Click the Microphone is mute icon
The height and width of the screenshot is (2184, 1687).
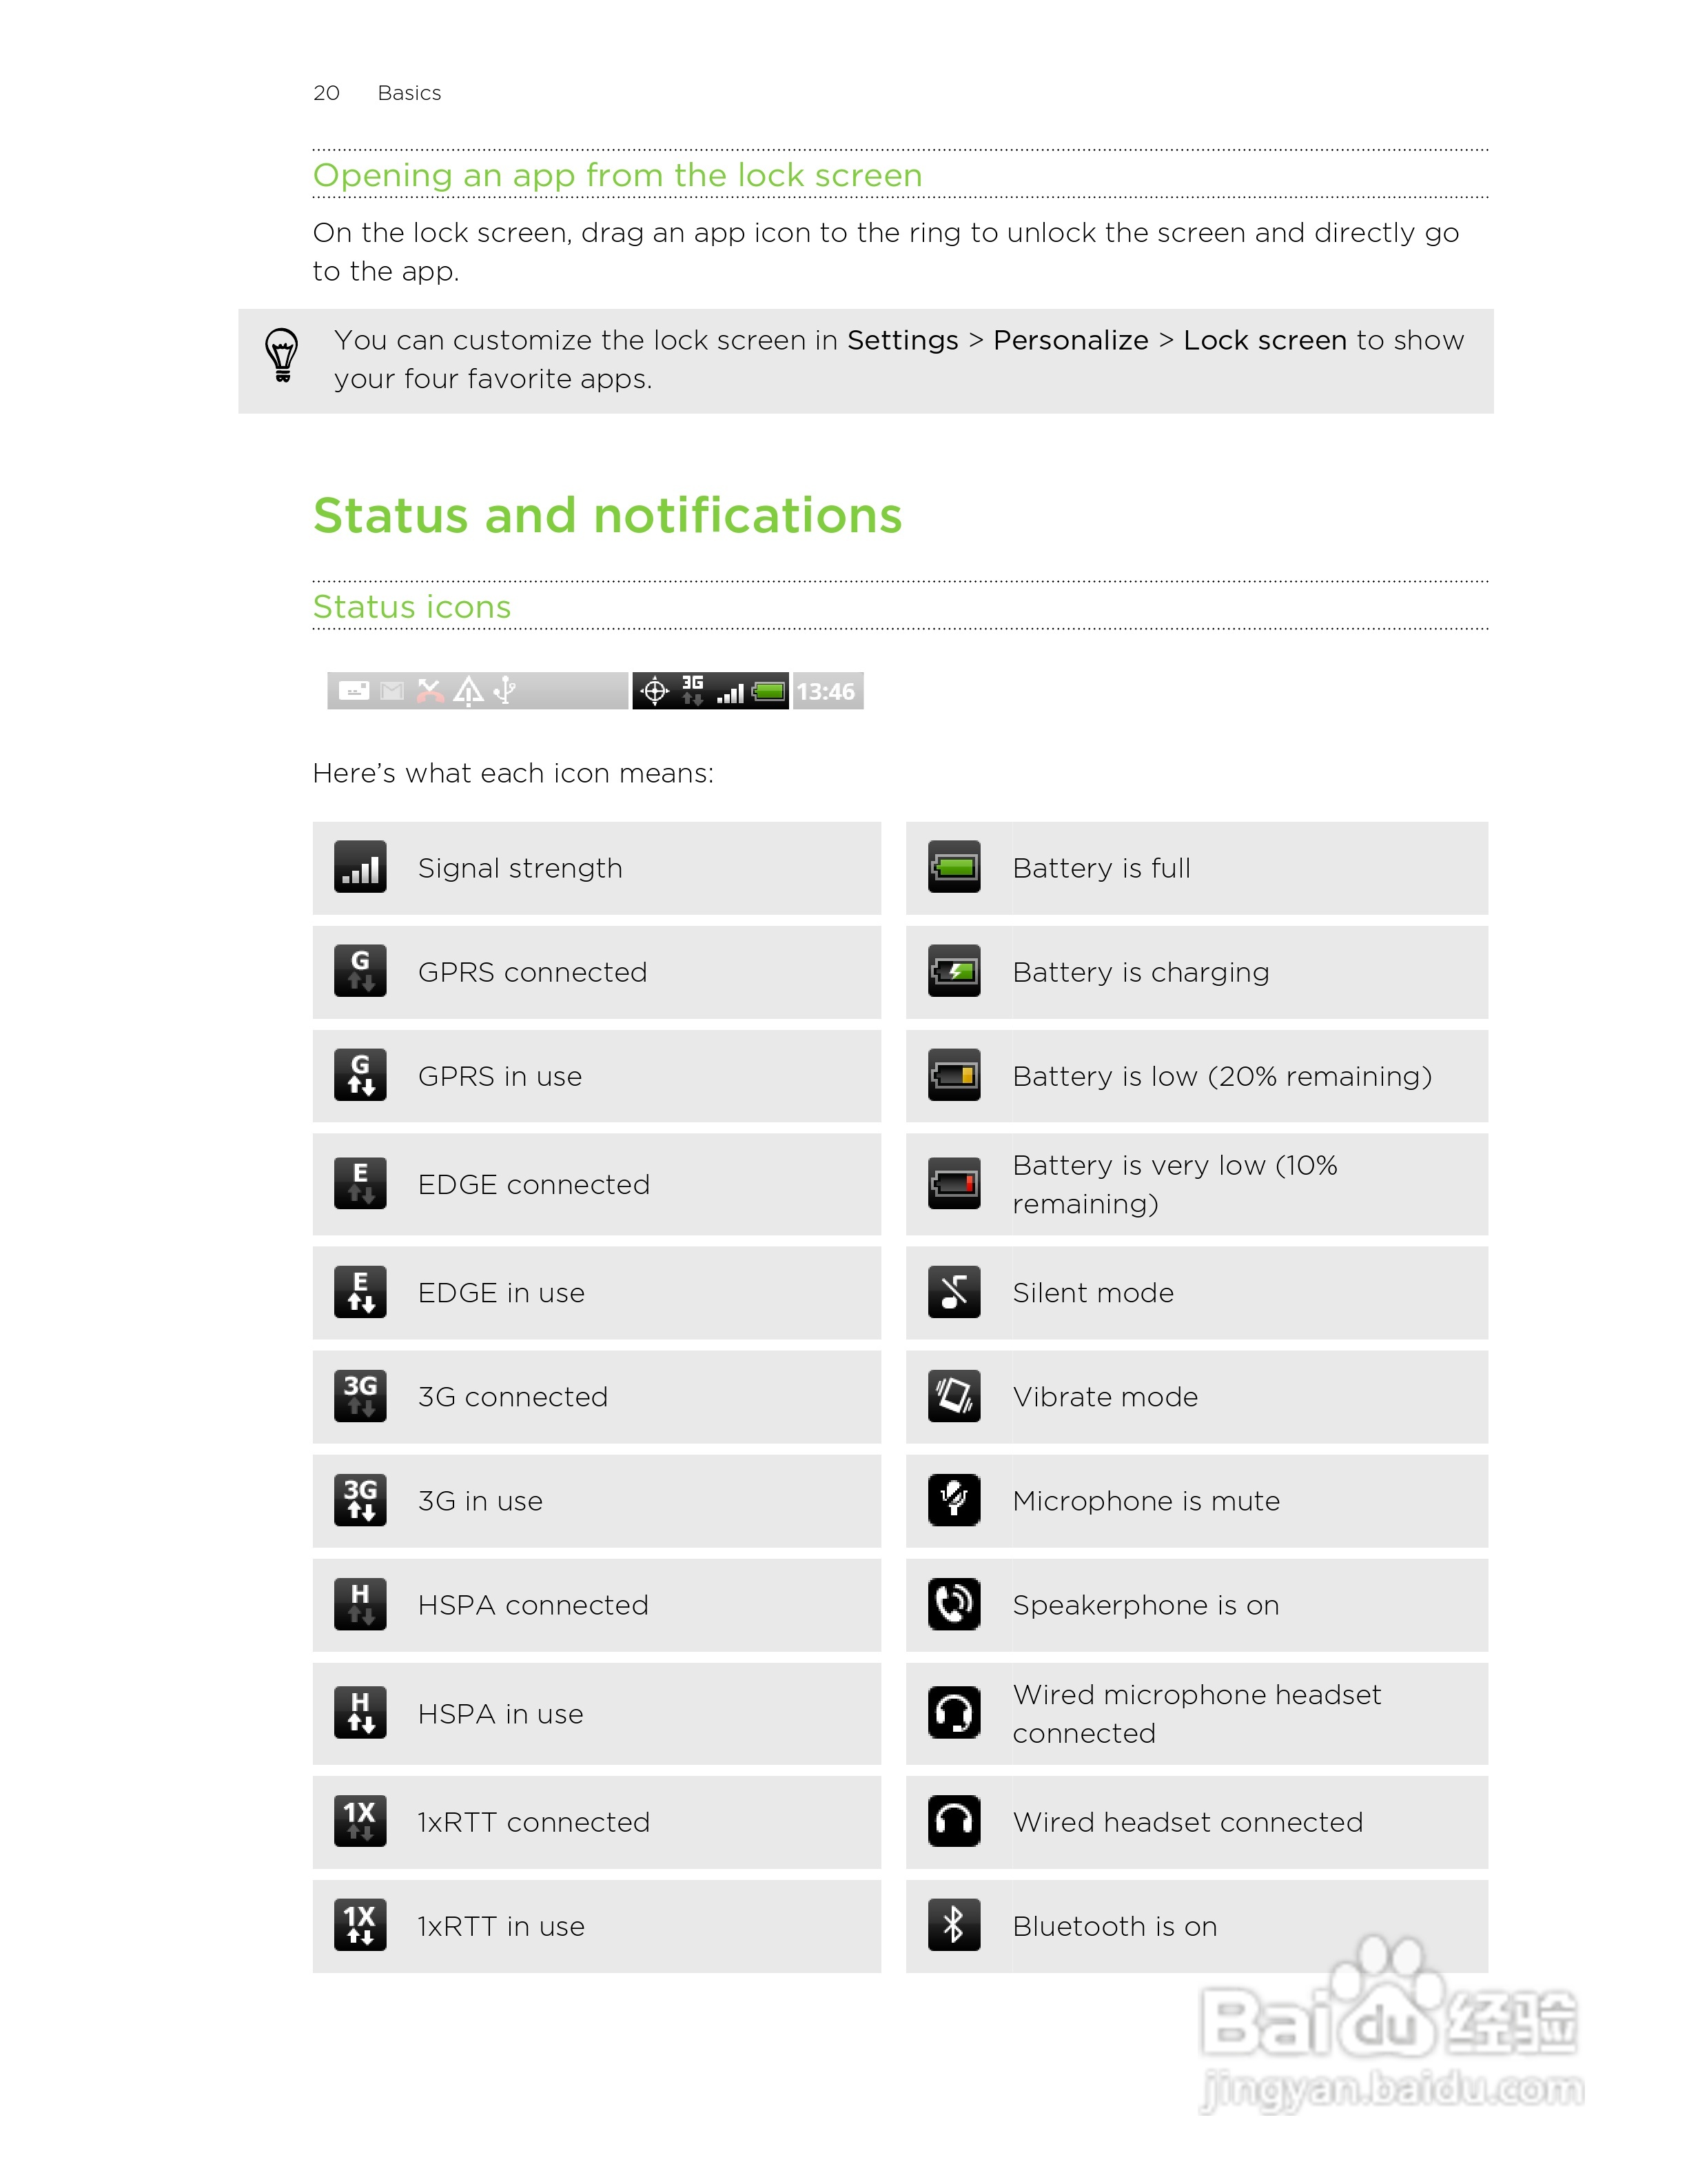[x=954, y=1500]
